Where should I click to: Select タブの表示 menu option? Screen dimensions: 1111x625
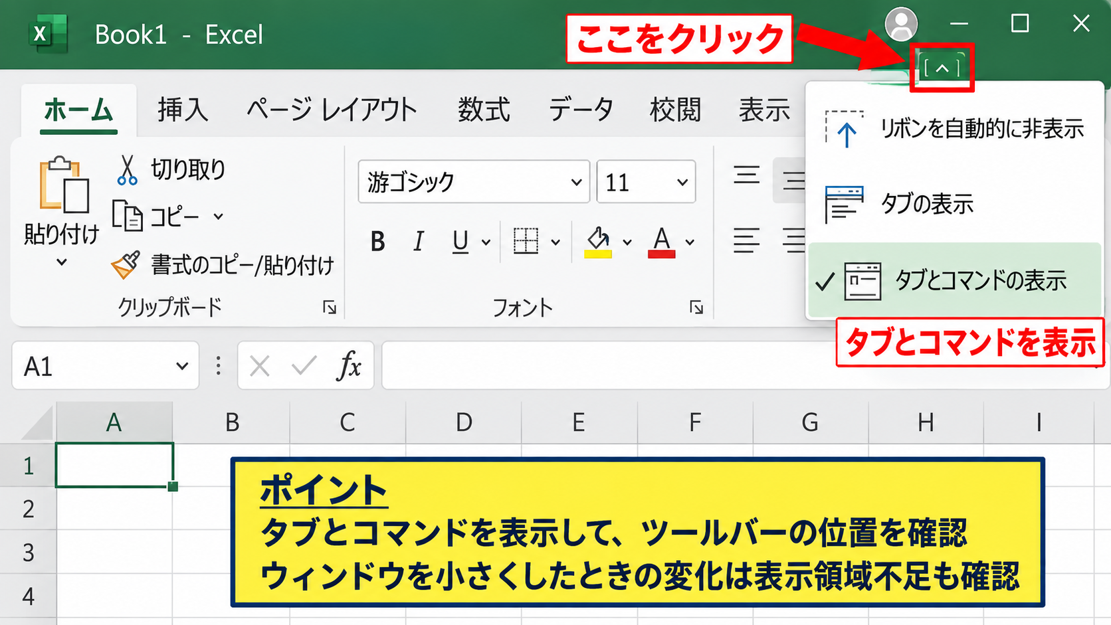pyautogui.click(x=955, y=204)
